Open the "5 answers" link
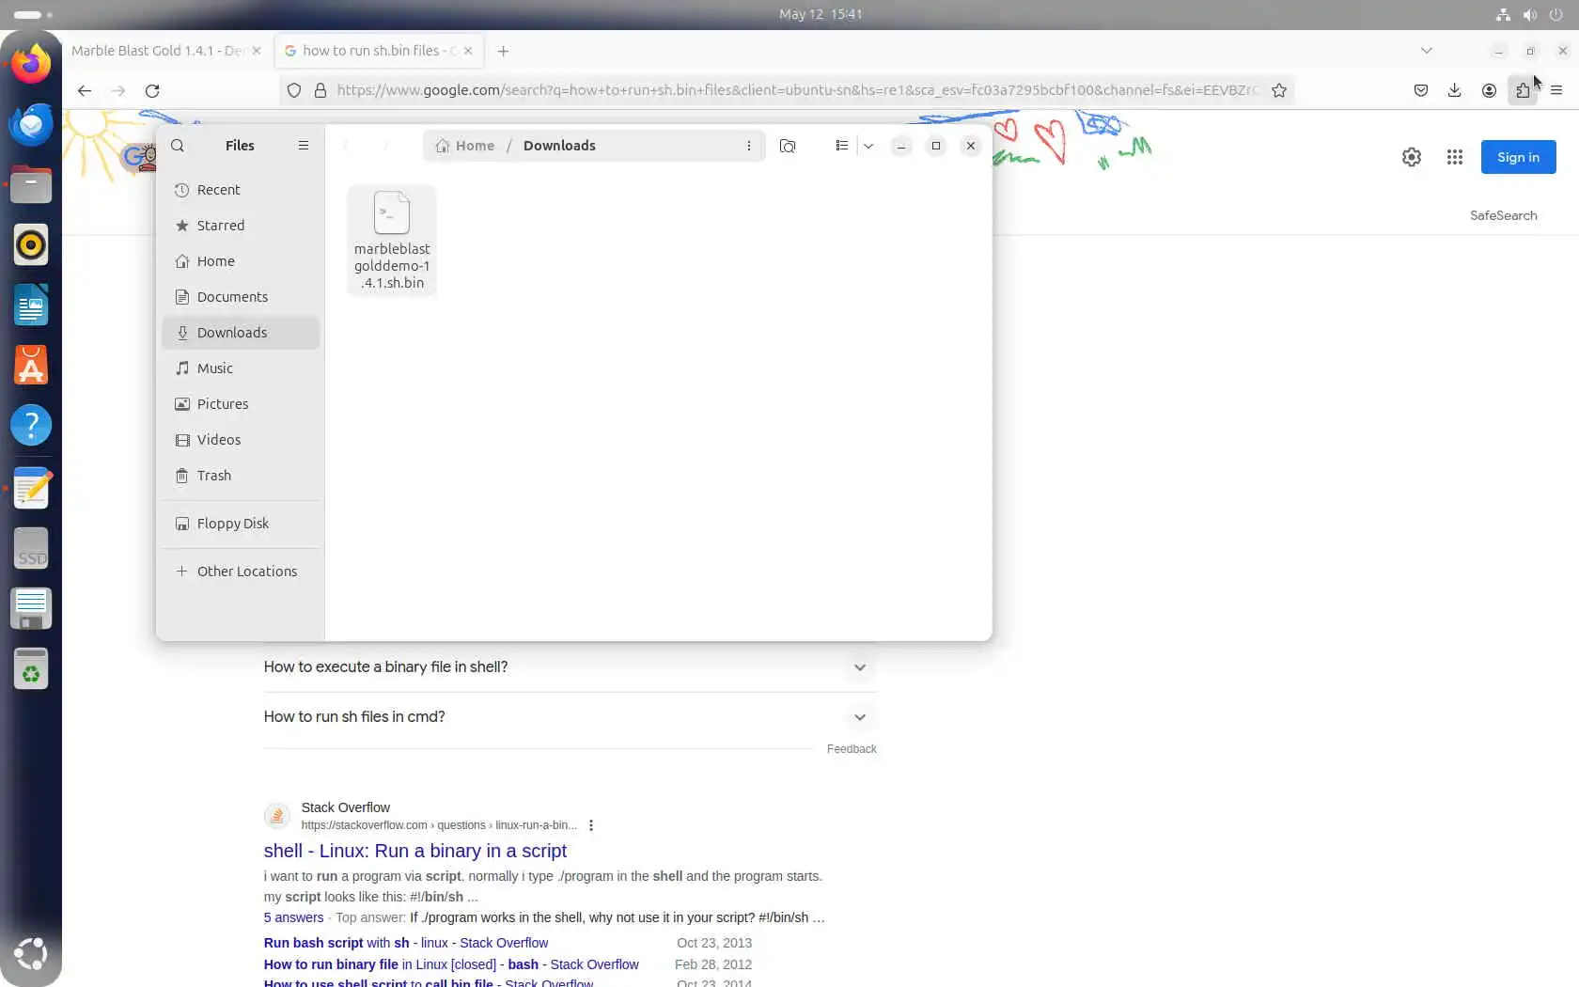This screenshot has width=1579, height=987. tap(293, 917)
